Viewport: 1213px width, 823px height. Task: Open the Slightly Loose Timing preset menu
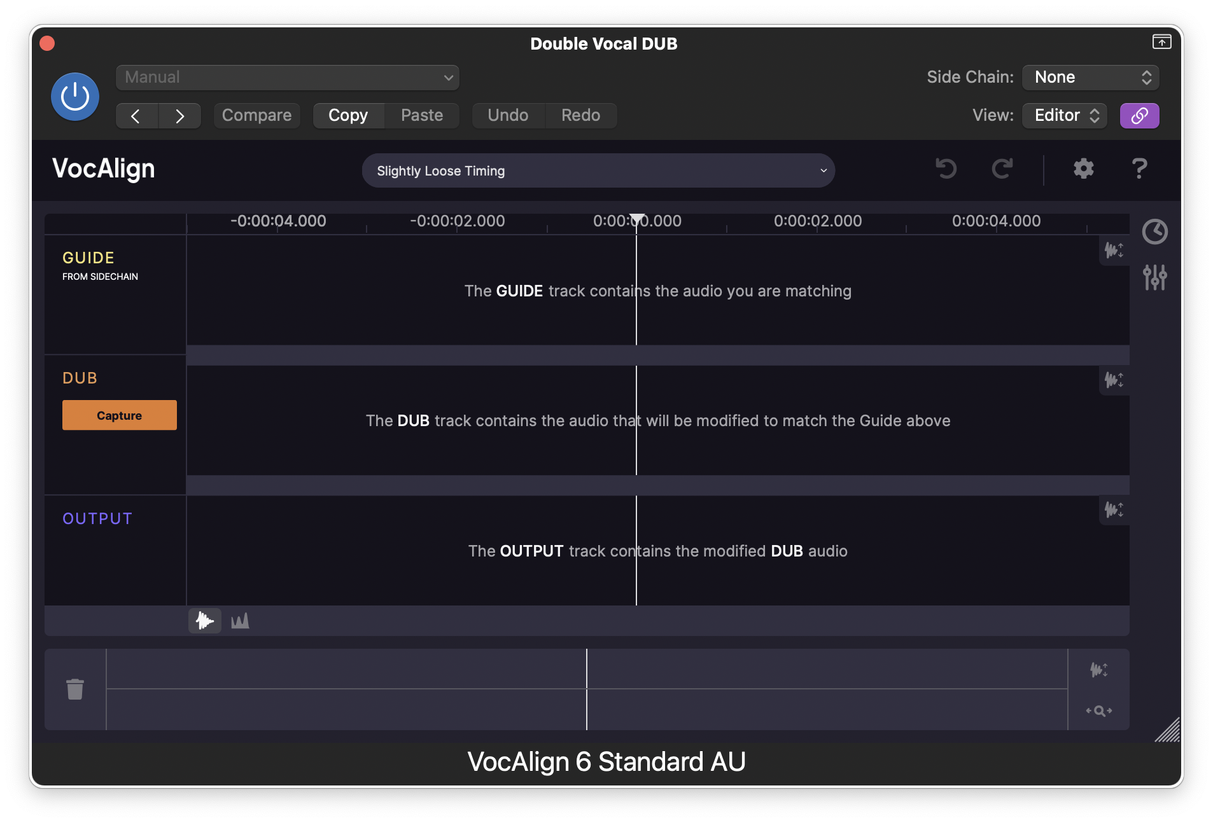(598, 170)
